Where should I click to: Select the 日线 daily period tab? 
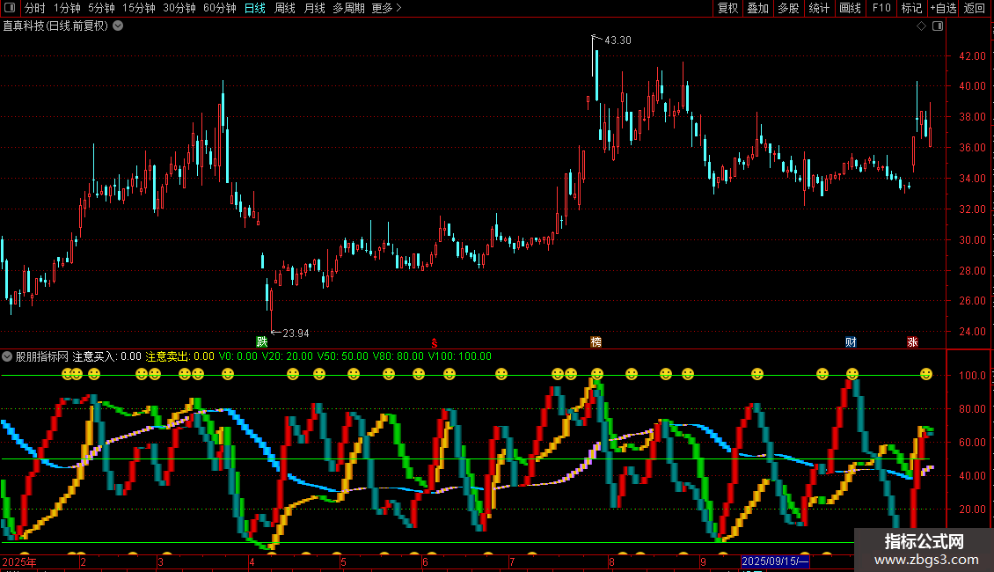255,8
